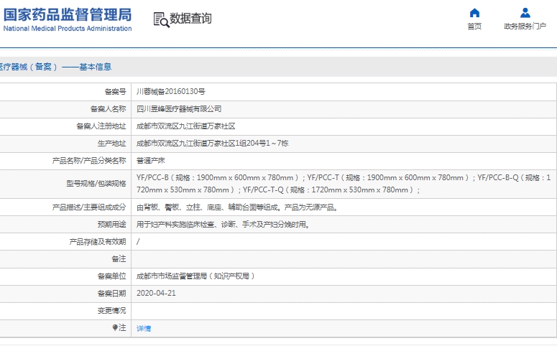Click the 数据查询 title text

click(190, 19)
